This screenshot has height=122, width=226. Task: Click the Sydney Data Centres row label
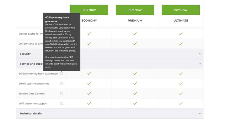(32, 94)
